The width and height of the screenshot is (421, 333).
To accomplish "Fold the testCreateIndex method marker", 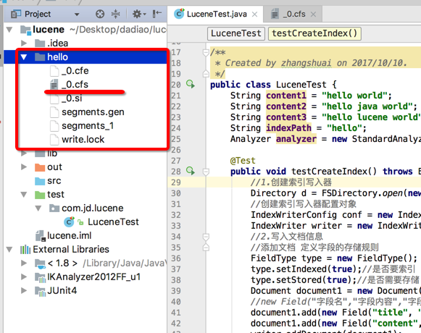I will pos(206,172).
